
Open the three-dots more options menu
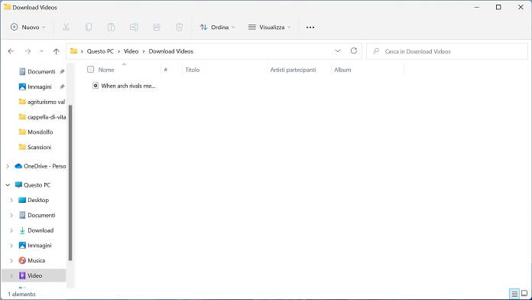coord(310,28)
